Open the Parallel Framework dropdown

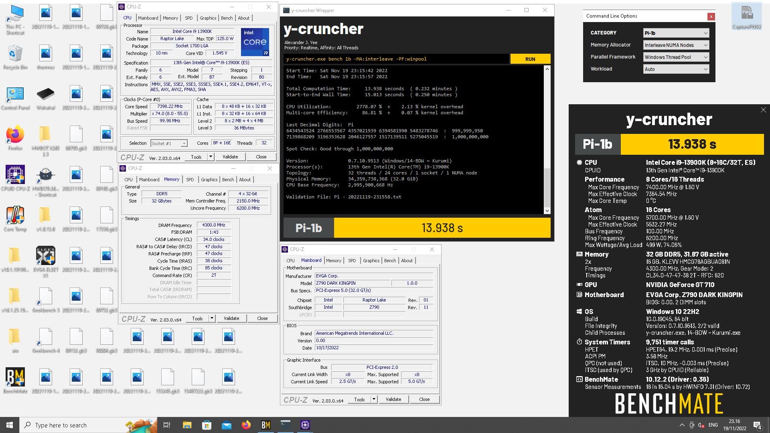676,57
